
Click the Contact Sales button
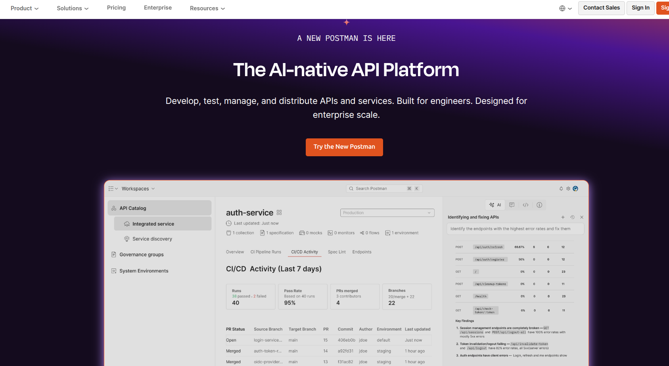tap(601, 8)
